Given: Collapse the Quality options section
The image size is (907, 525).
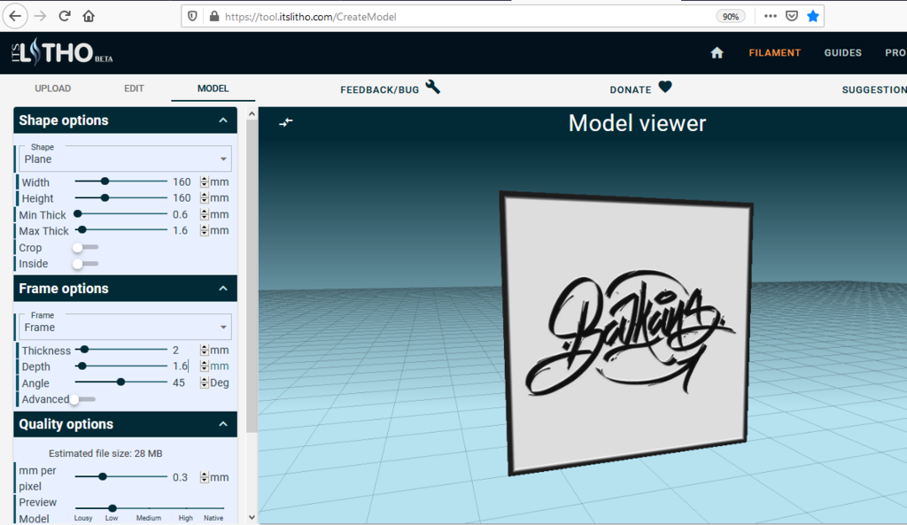Looking at the screenshot, I should [x=223, y=424].
